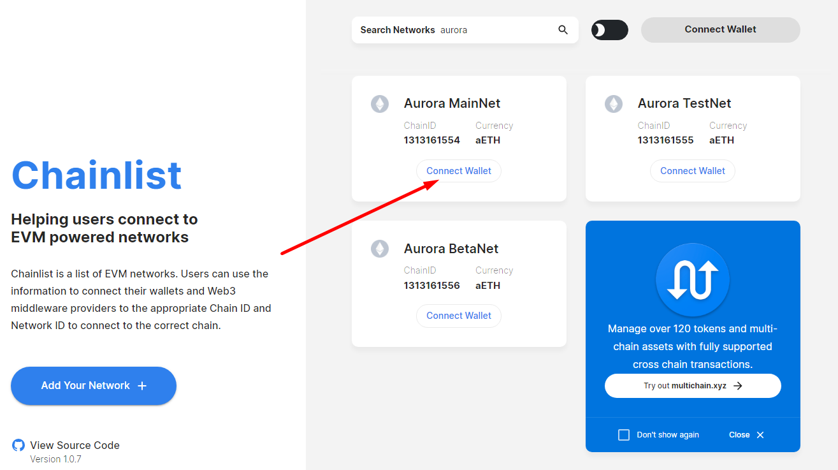Click the Add Your Network button
Screen dimensions: 838x470
[x=94, y=386]
